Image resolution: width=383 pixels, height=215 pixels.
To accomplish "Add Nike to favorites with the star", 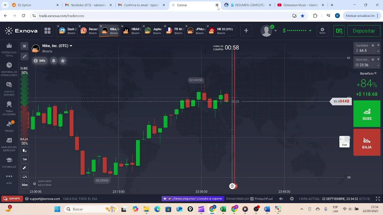I will [63, 61].
